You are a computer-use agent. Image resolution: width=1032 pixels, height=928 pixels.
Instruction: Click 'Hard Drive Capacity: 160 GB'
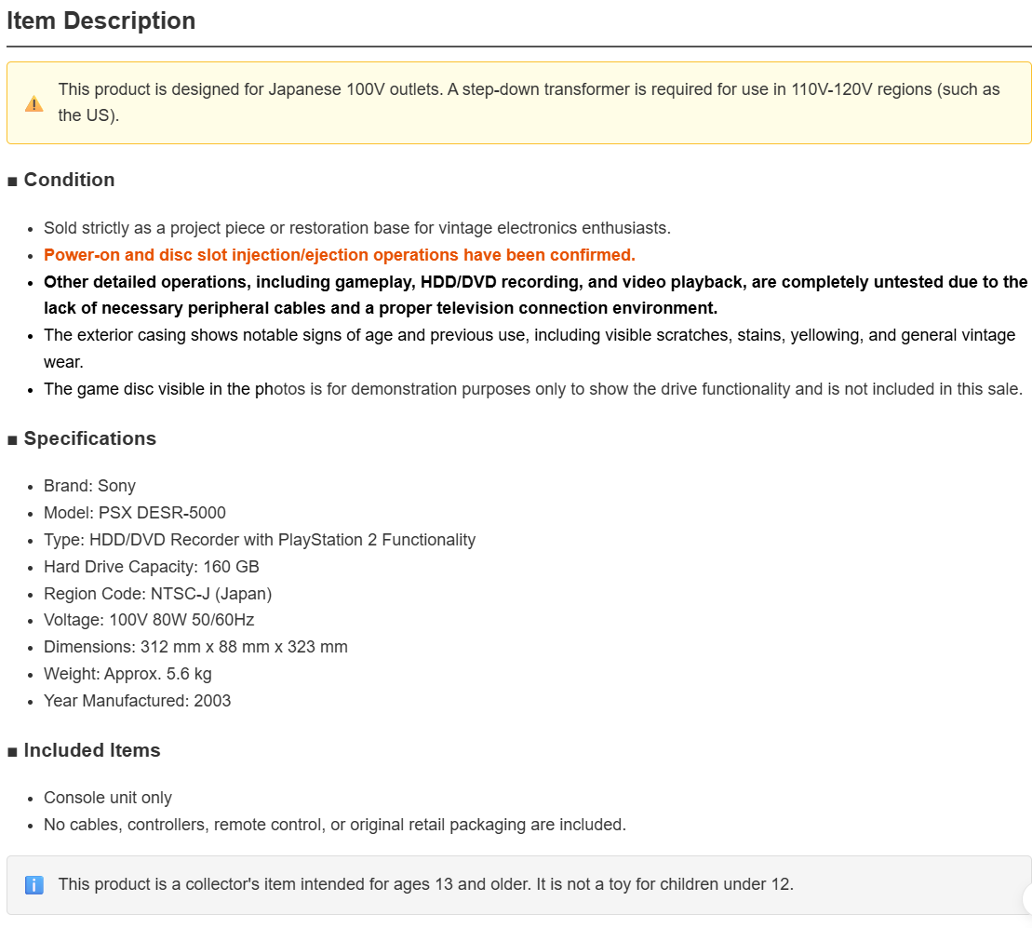(x=152, y=567)
